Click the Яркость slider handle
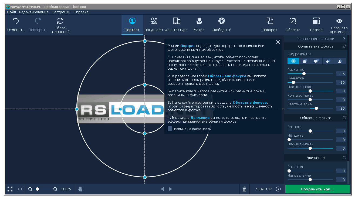The image size is (355, 199). (x=310, y=131)
